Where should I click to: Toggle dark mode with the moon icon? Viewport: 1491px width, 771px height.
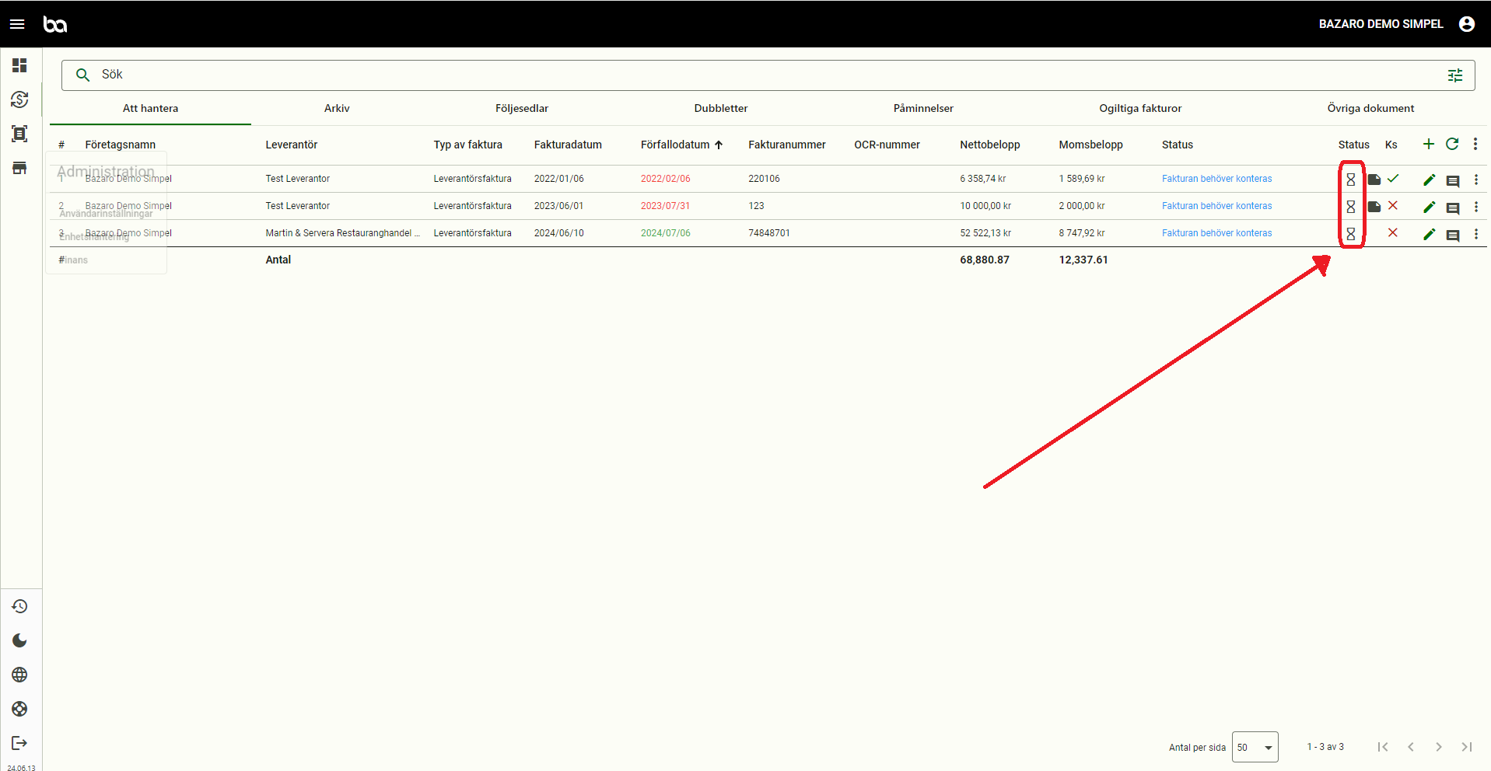click(19, 640)
